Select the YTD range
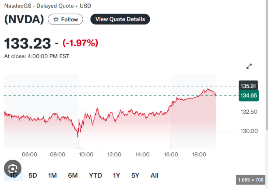 click(x=95, y=175)
